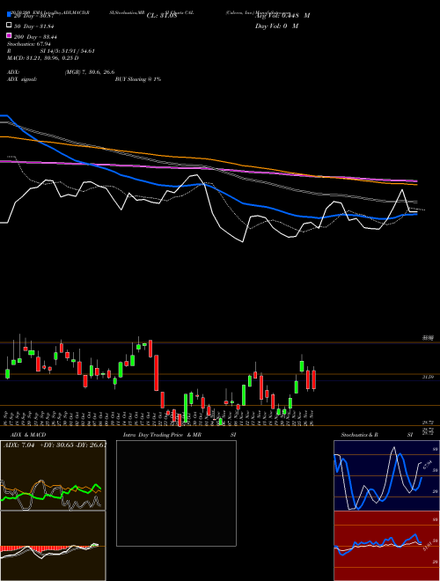Click the MACD histogram chart with red bars
Viewport: 440px width, 581px height.
tap(53, 546)
